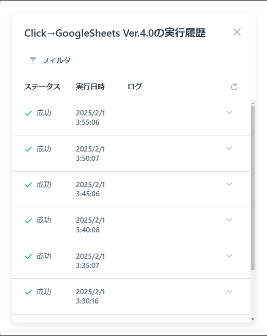This screenshot has width=267, height=336.
Task: Expand the log for the 3:30:16 run
Action: 229,291
